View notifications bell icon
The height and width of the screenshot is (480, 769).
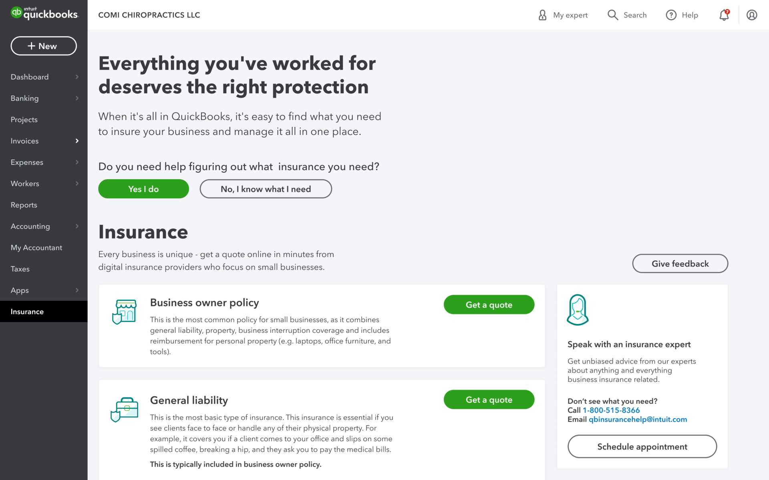coord(724,15)
